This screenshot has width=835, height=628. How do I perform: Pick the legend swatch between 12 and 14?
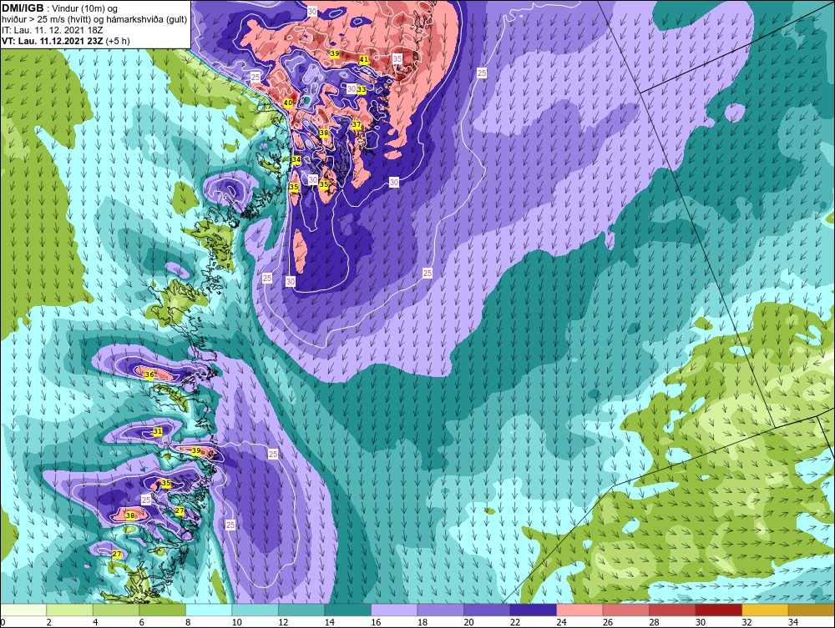[x=301, y=610]
